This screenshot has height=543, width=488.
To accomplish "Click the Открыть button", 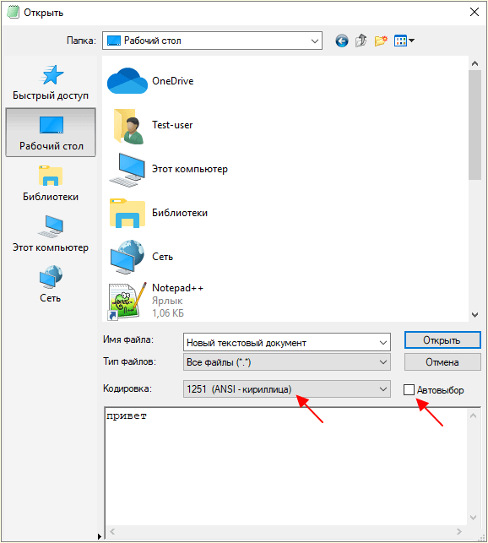I will click(x=442, y=340).
